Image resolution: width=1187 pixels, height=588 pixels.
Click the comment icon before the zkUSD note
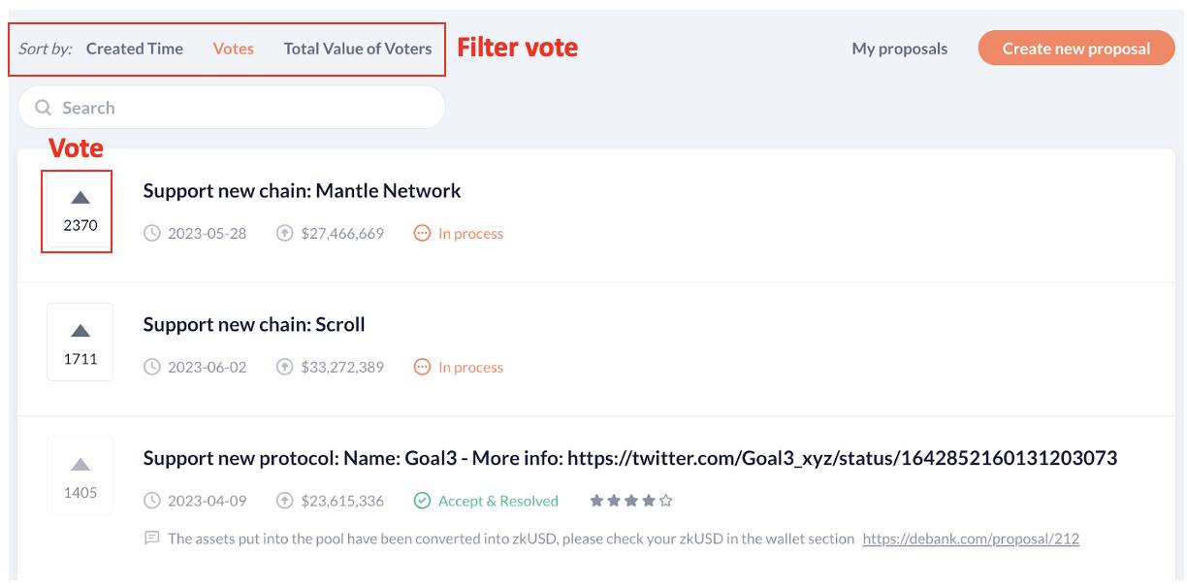click(152, 538)
